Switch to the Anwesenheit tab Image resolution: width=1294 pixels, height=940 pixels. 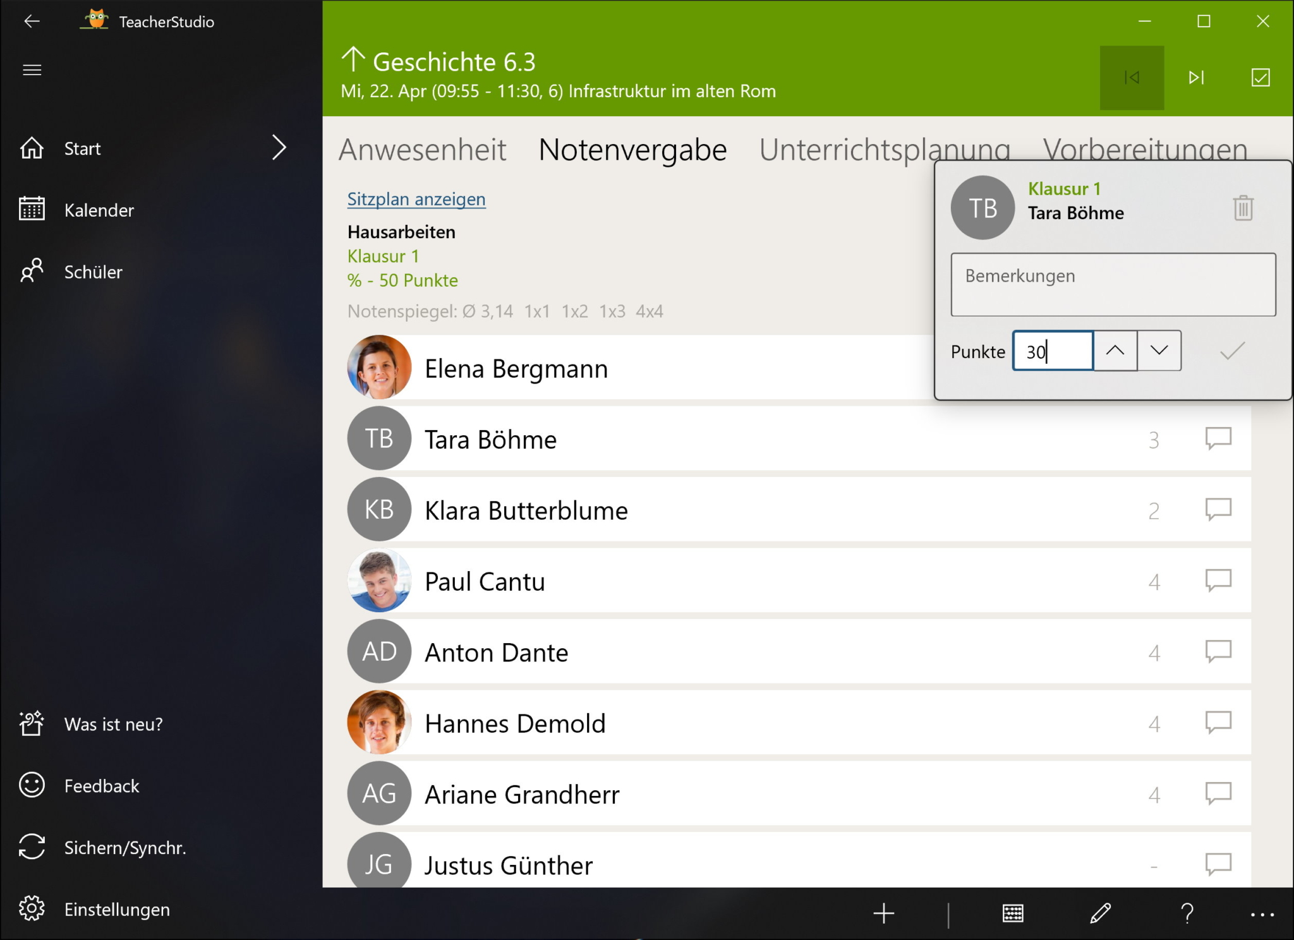pos(423,150)
